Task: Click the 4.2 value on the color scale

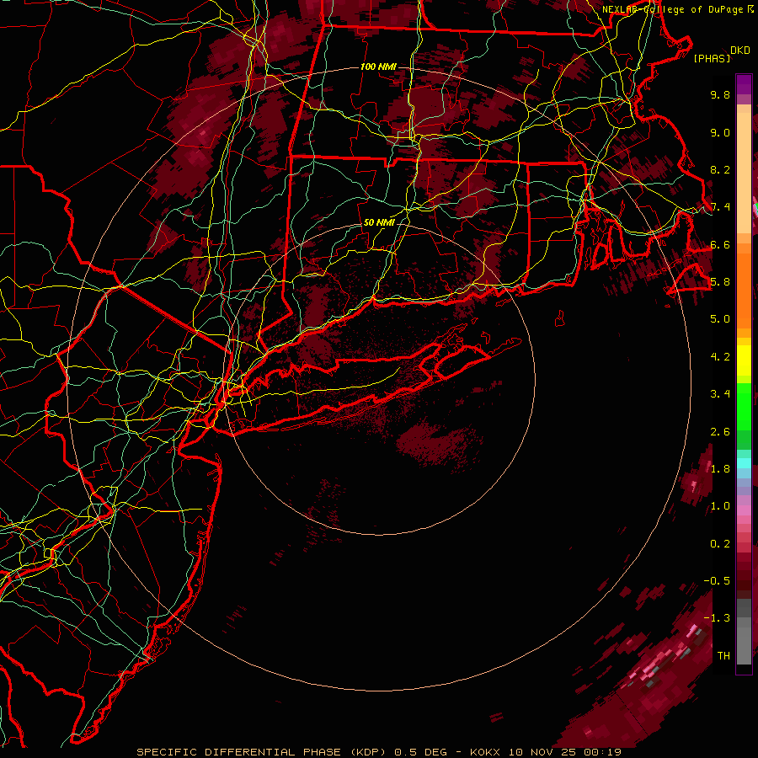Action: pos(720,357)
